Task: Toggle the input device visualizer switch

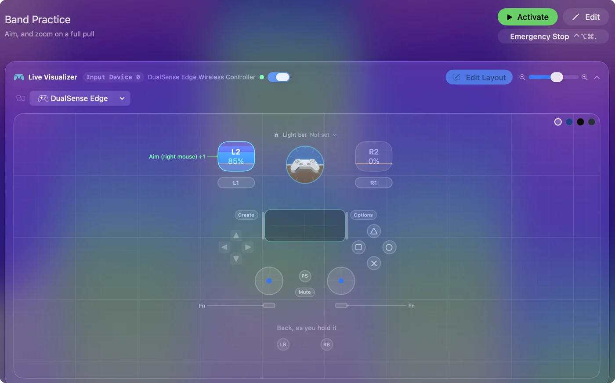Action: [x=279, y=77]
